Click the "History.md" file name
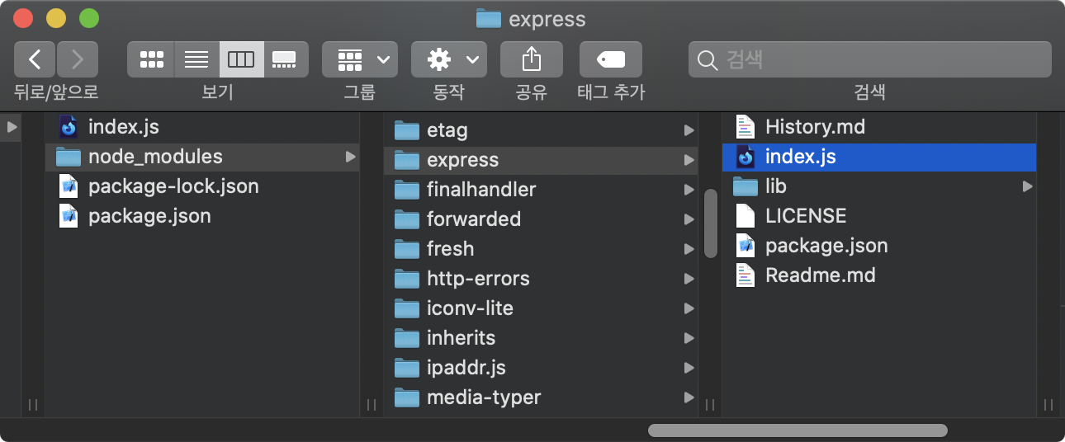This screenshot has height=442, width=1065. pos(815,126)
